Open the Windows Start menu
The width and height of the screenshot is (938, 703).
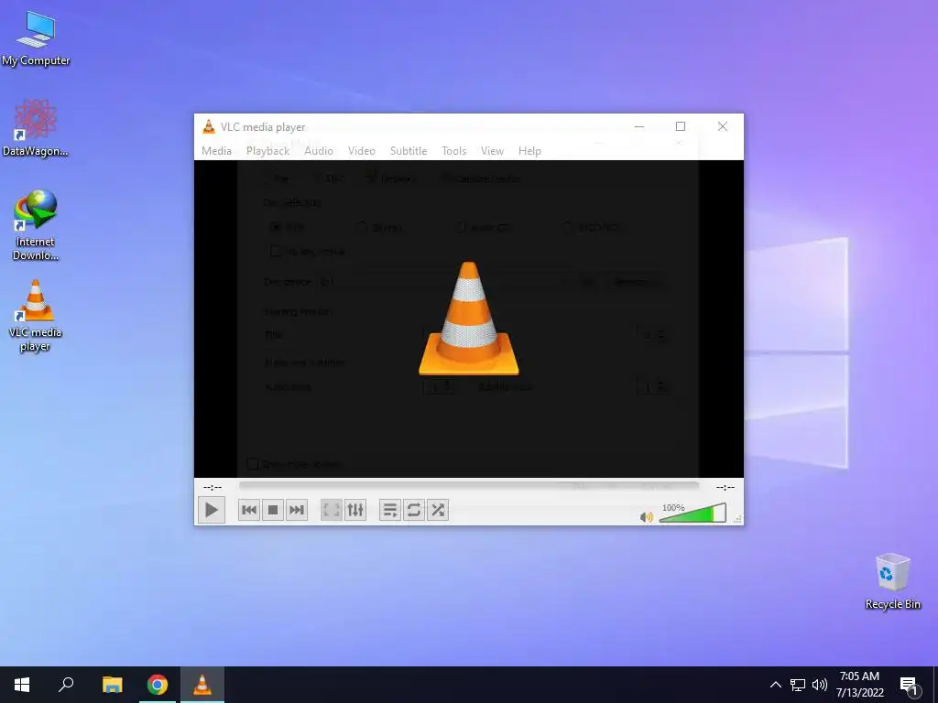[x=22, y=685]
